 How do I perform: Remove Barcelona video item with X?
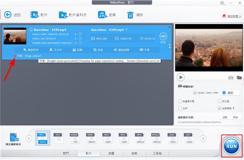pyautogui.click(x=169, y=27)
